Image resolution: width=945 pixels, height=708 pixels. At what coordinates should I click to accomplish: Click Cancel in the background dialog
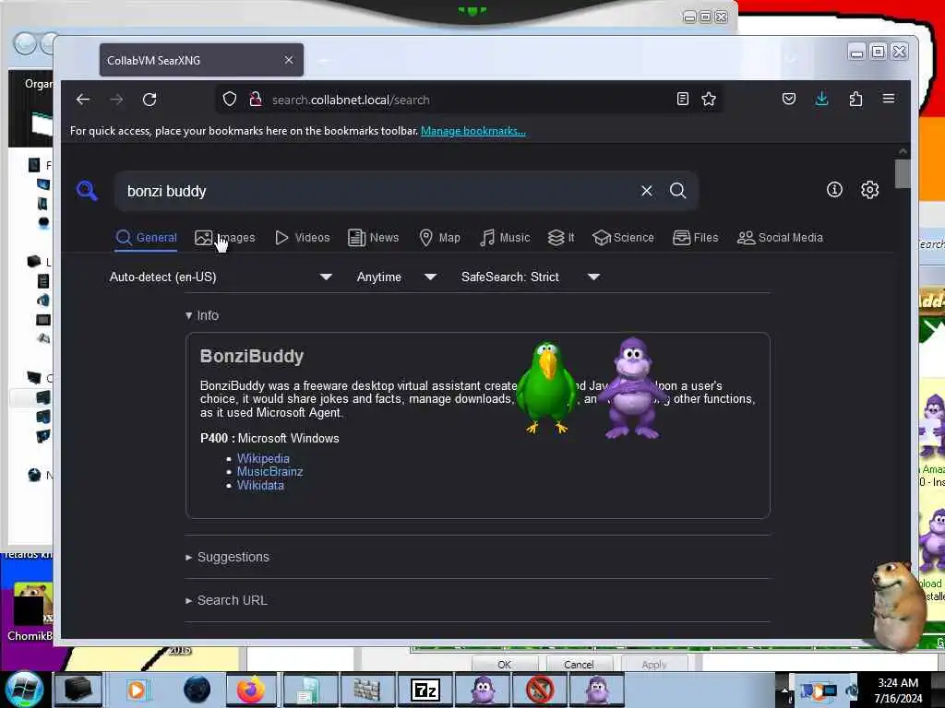(x=579, y=664)
